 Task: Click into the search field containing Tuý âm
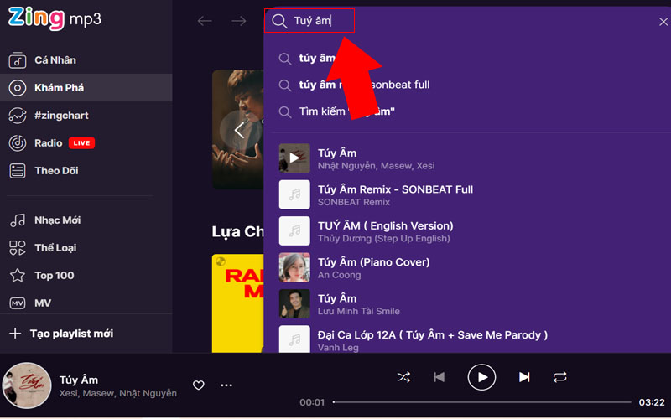312,20
